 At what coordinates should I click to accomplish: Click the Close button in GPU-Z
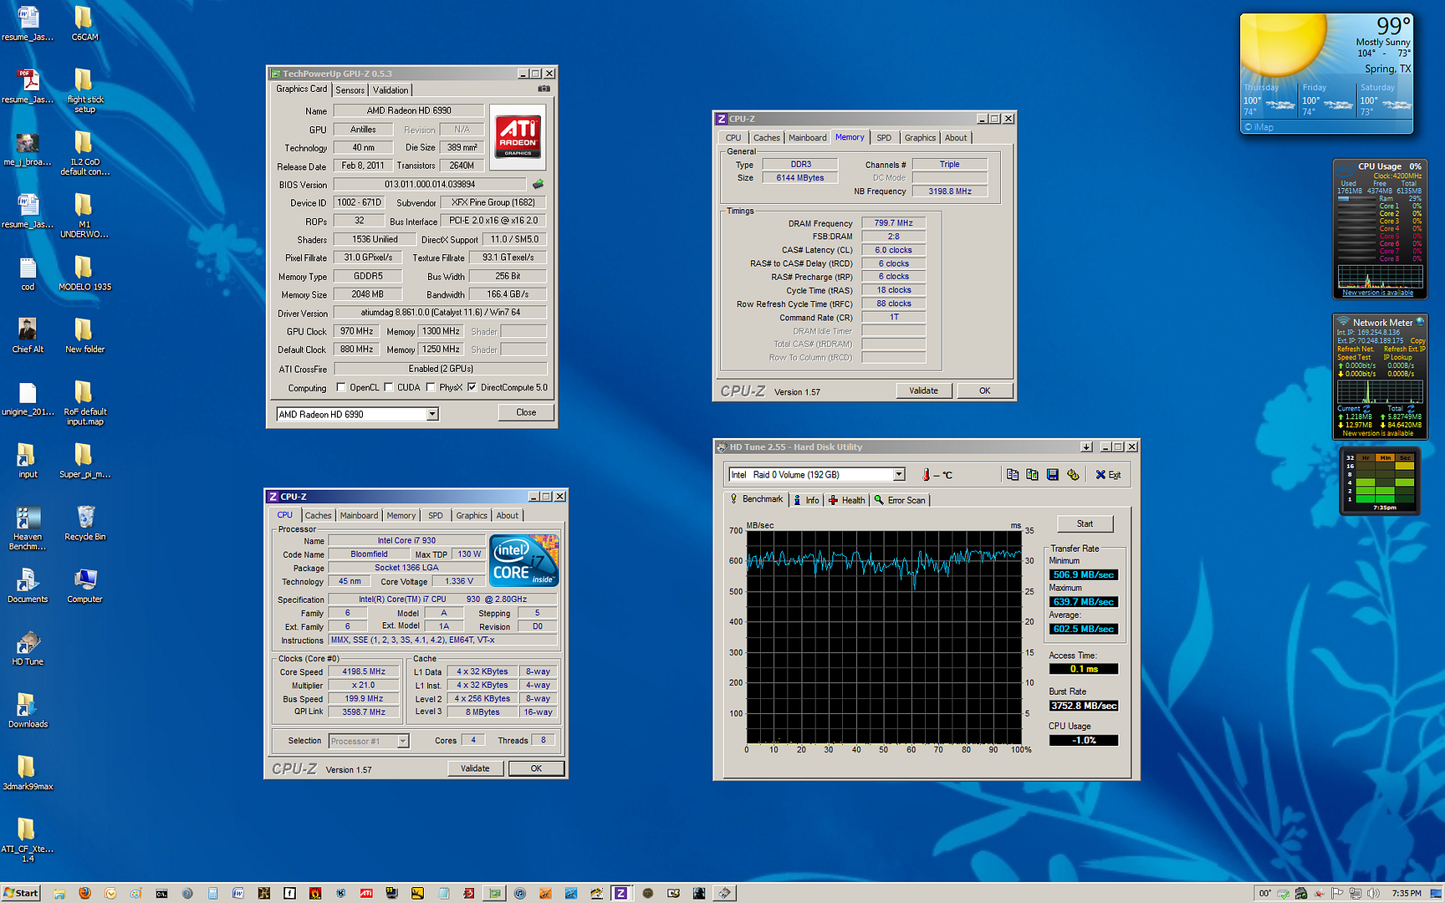click(526, 412)
